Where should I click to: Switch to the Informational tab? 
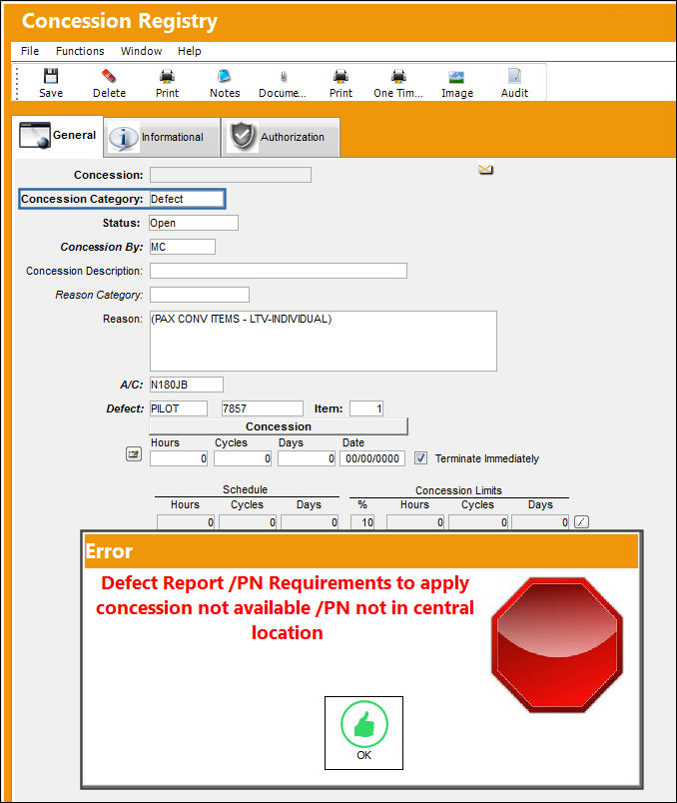tap(162, 137)
